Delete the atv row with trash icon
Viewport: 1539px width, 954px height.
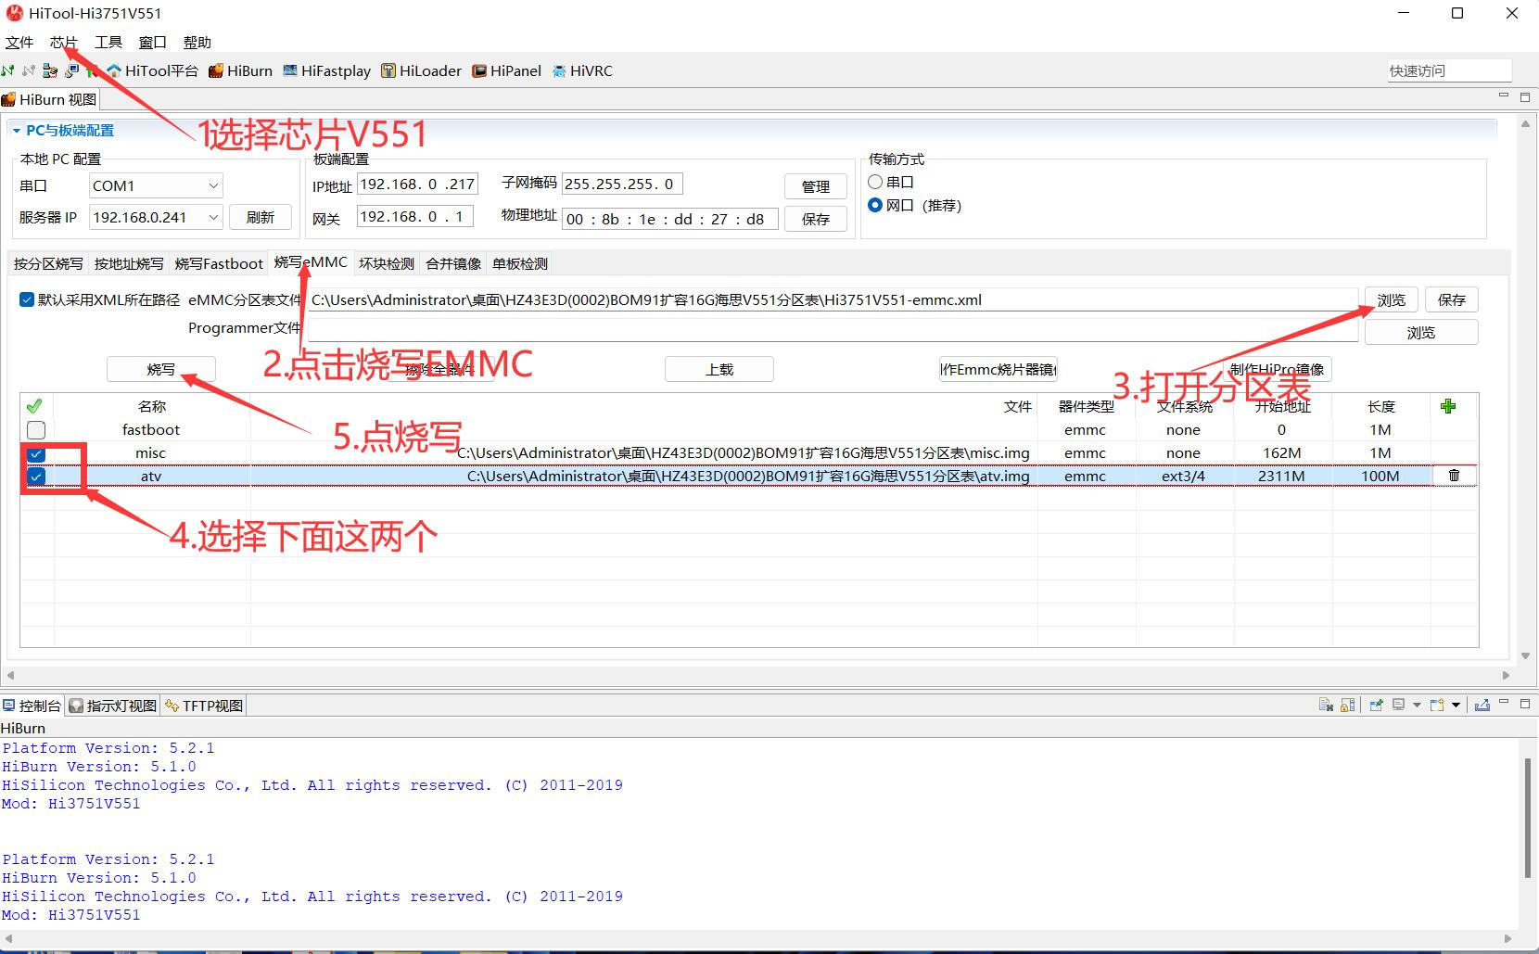click(1454, 476)
